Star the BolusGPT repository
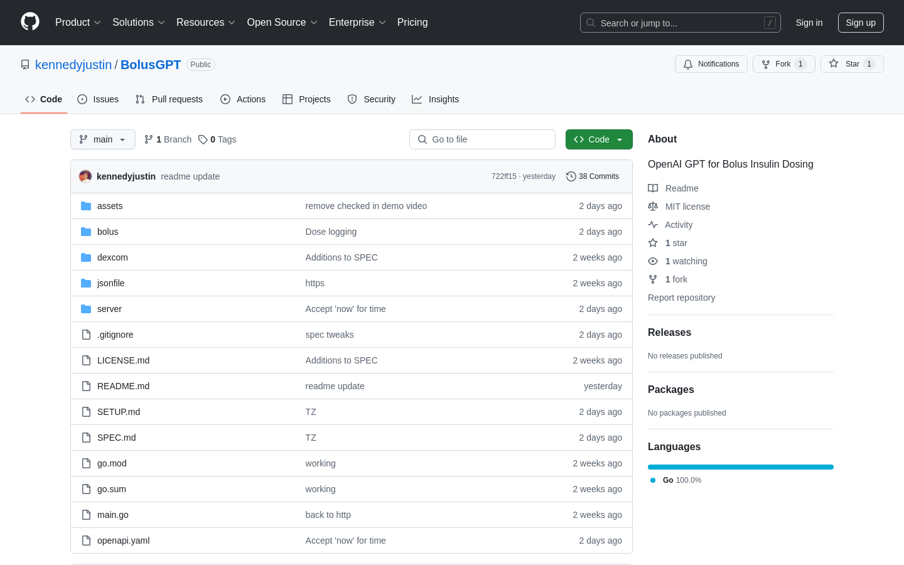Screen dimensions: 904x565 (852, 64)
